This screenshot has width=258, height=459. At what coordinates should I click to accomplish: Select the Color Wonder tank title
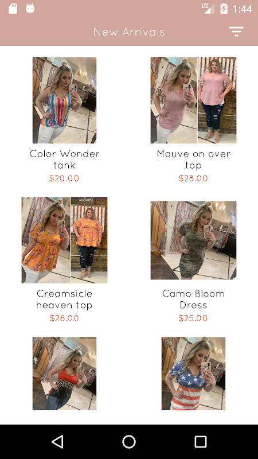64,160
